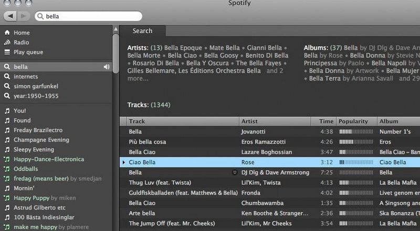Click the search icon beside internets
The width and height of the screenshot is (420, 231).
(7, 76)
